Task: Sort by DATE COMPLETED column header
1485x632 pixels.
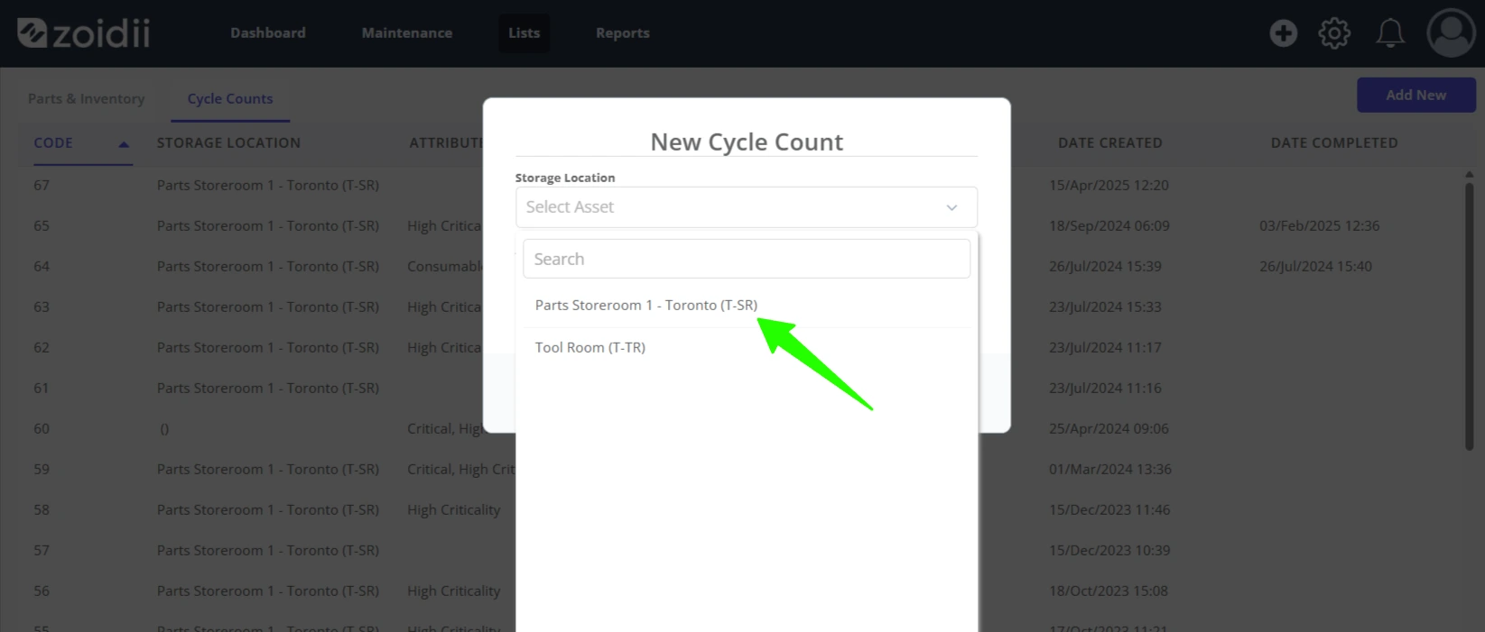Action: (1333, 143)
